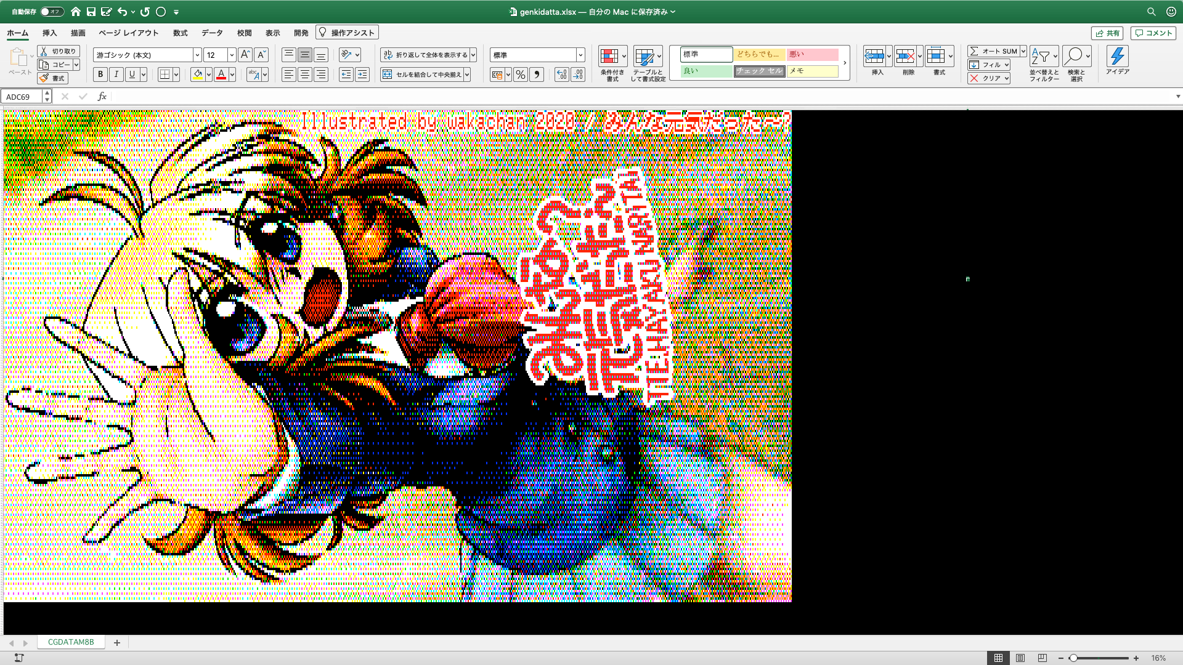This screenshot has width=1183, height=665.
Task: Open the borders dropdown arrow
Action: pyautogui.click(x=176, y=75)
